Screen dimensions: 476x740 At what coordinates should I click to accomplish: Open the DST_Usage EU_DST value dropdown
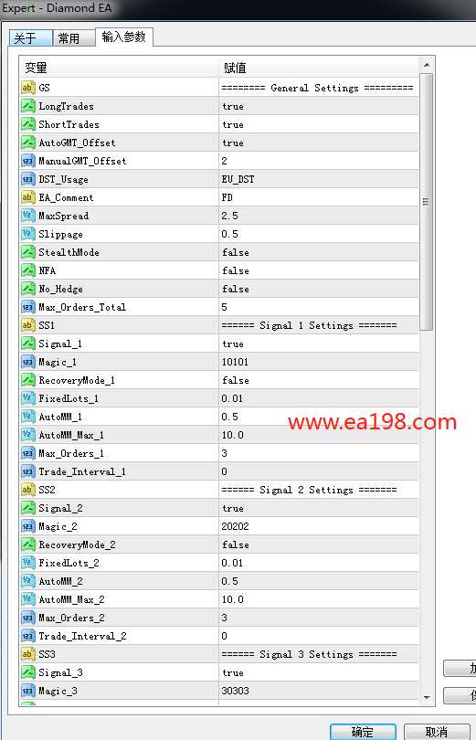click(319, 179)
